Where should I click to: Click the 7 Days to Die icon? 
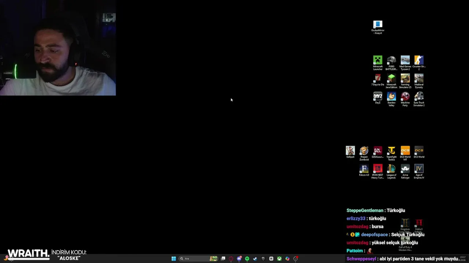[x=378, y=80]
